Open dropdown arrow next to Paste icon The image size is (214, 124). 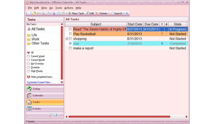click(67, 13)
